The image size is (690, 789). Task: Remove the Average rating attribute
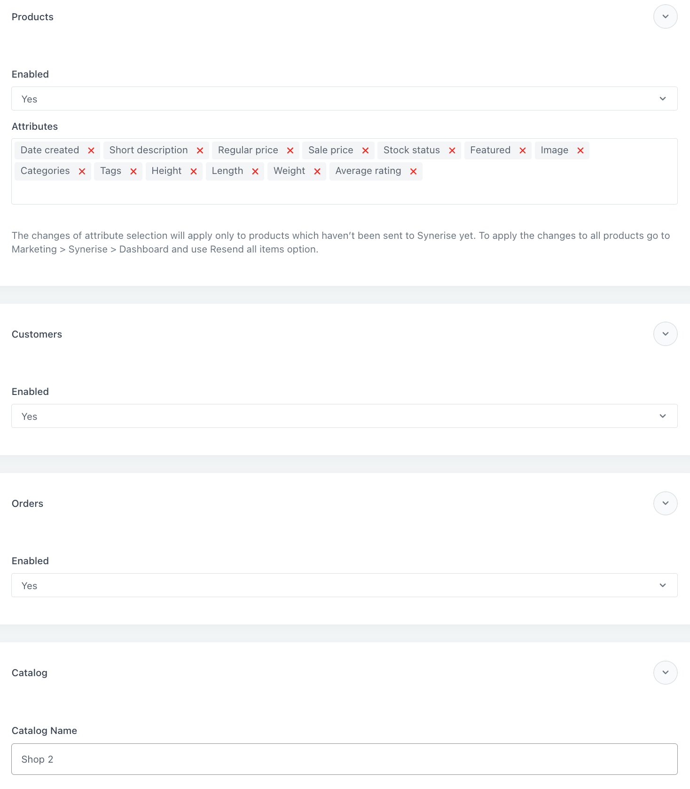tap(413, 171)
